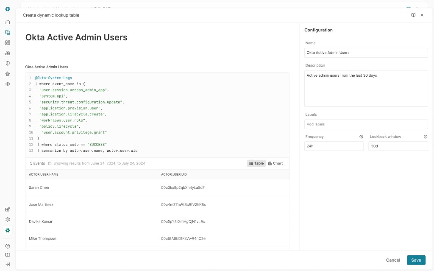This screenshot has width=434, height=271.
Task: Click the results date range text
Action: coord(99,163)
